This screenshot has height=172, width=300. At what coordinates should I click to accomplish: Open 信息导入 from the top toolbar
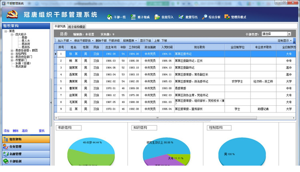coord(164,17)
